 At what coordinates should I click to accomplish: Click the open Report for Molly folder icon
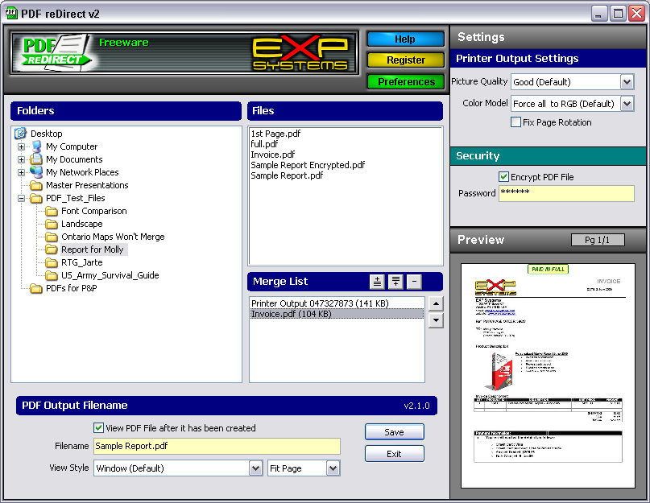(52, 249)
